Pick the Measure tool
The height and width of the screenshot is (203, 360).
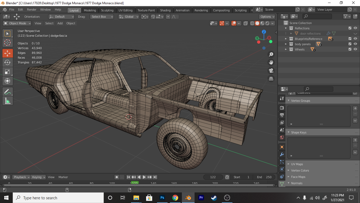[x=7, y=101]
